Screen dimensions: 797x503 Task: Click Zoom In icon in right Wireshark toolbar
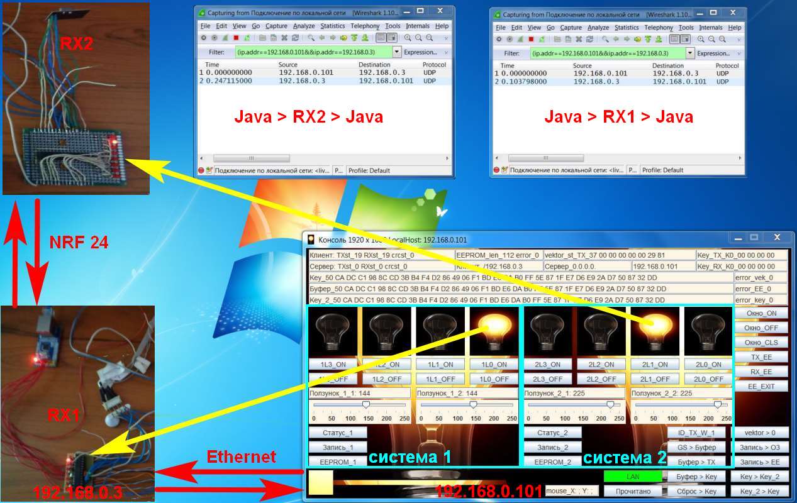click(701, 39)
